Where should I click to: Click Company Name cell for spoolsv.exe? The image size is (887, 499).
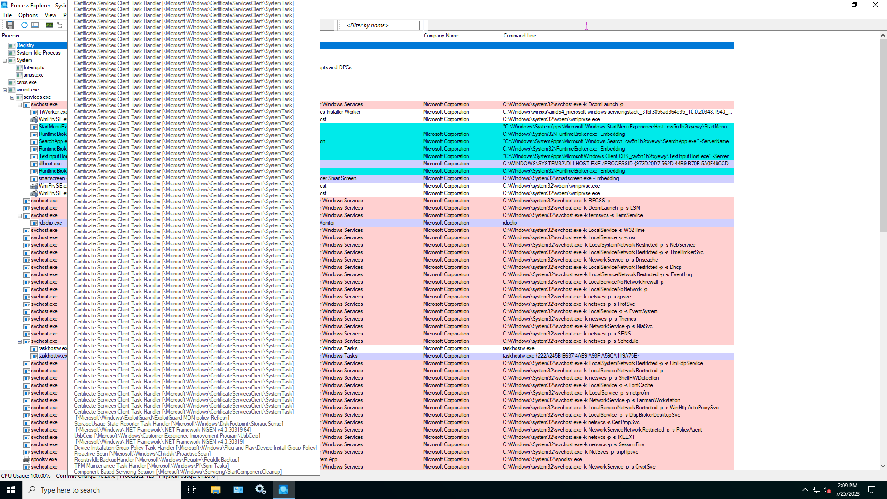pyautogui.click(x=446, y=459)
